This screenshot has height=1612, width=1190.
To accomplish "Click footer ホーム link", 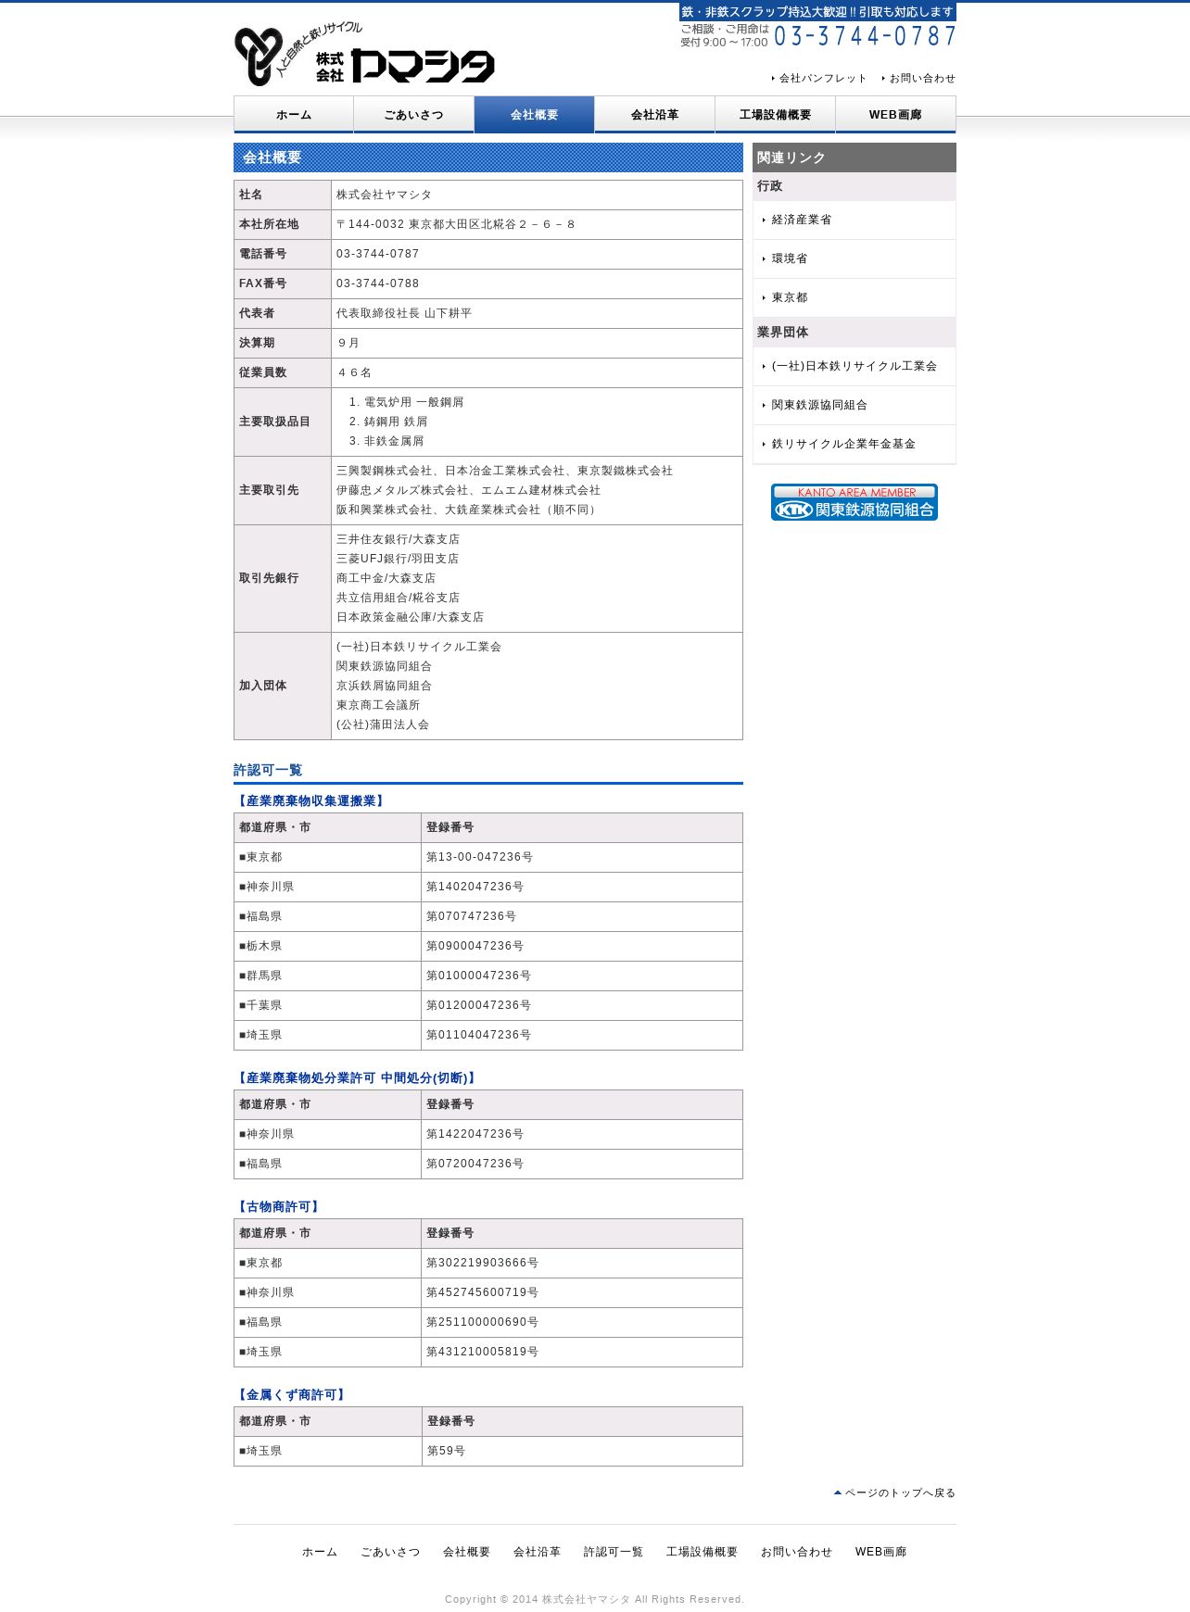I will (320, 1552).
